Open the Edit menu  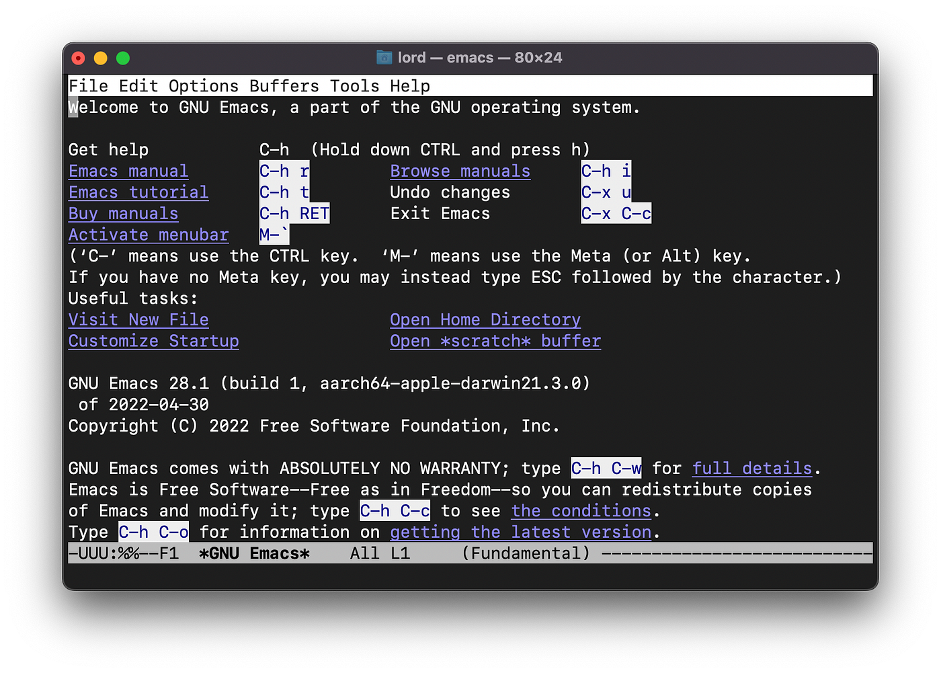tap(138, 85)
